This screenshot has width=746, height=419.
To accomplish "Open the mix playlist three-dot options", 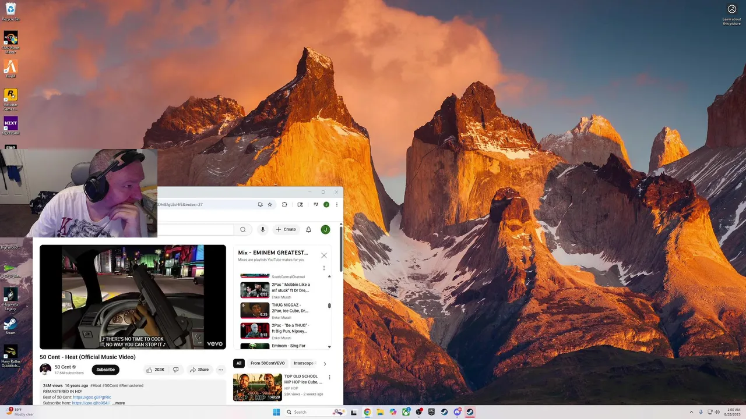I will (324, 268).
